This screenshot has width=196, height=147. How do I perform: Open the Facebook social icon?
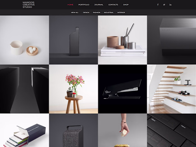(x=158, y=5)
